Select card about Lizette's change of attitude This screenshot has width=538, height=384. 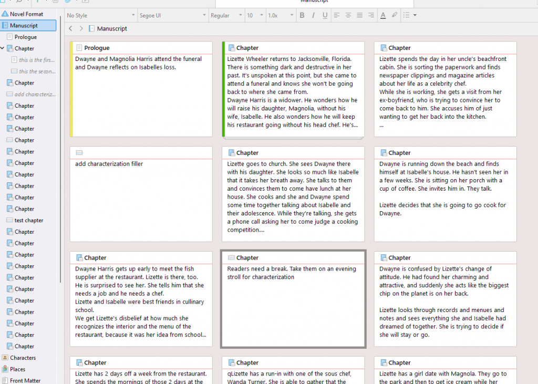[446, 299]
